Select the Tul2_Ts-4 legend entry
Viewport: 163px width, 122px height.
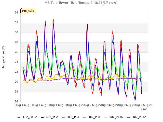[70, 117]
